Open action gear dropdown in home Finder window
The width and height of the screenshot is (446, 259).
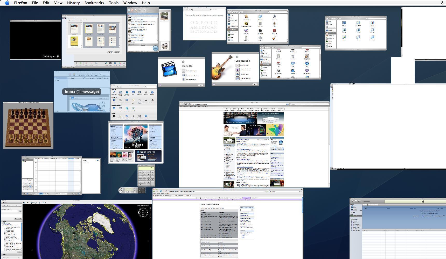pos(339,18)
